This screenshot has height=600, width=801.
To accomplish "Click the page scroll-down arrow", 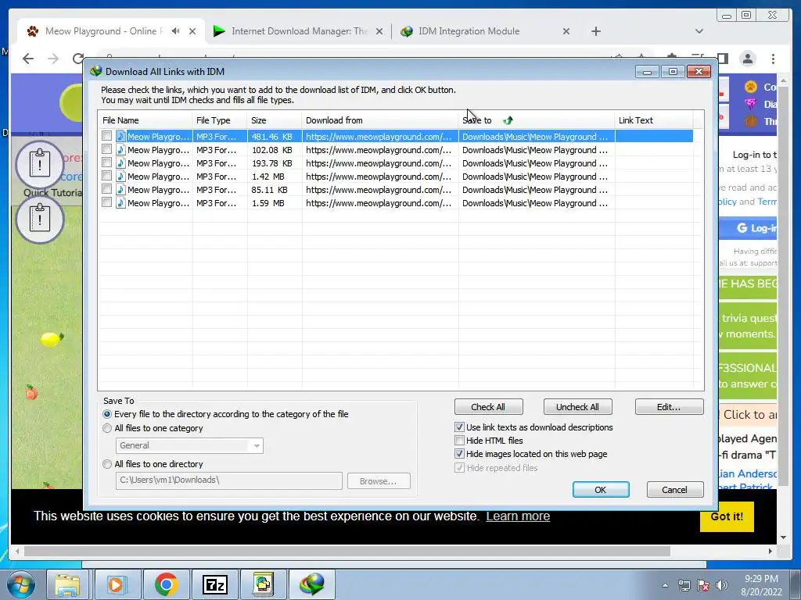I will (x=783, y=537).
